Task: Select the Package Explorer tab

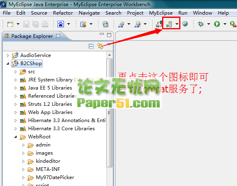Action: [x=32, y=36]
